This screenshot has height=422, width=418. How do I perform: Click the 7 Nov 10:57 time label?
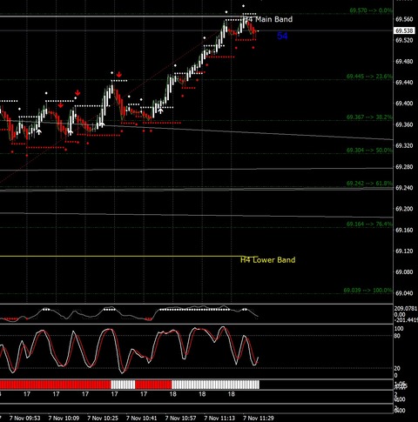click(180, 419)
